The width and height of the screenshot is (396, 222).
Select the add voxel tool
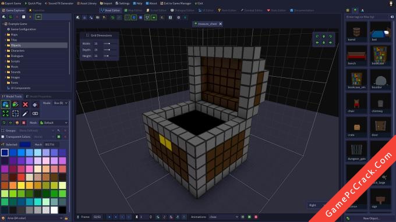pos(6,105)
